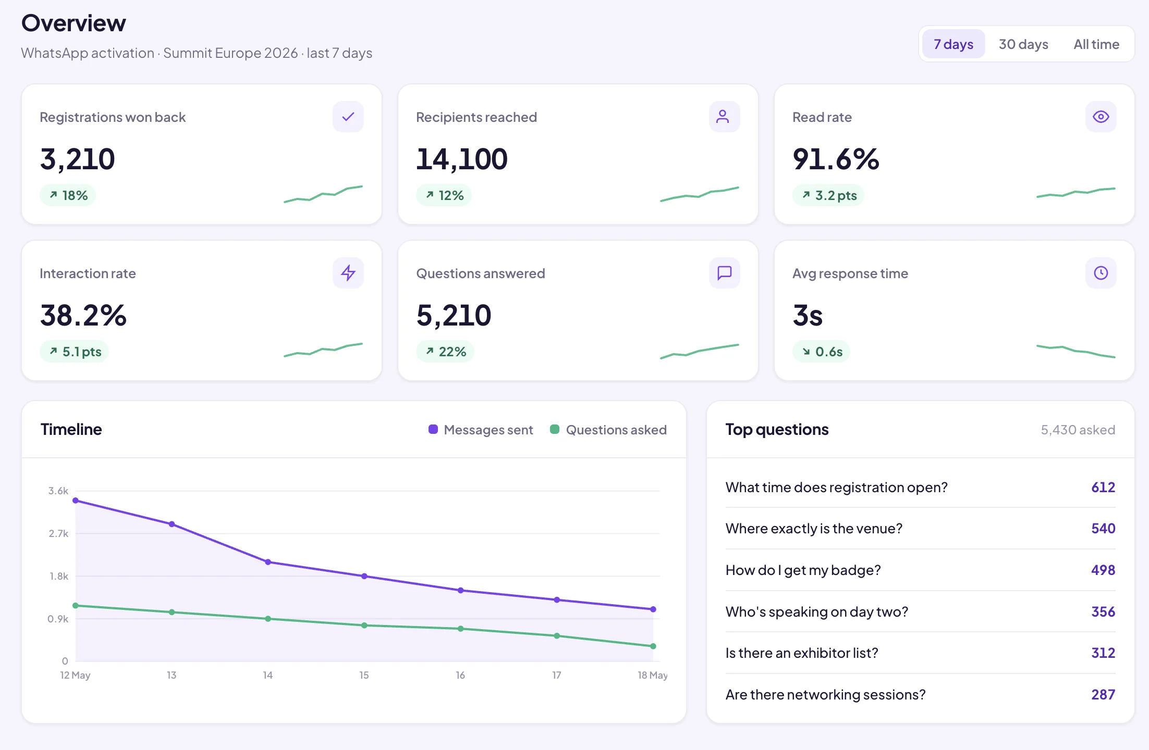Click the 3.2 pts change badge
The image size is (1149, 750).
(x=828, y=195)
